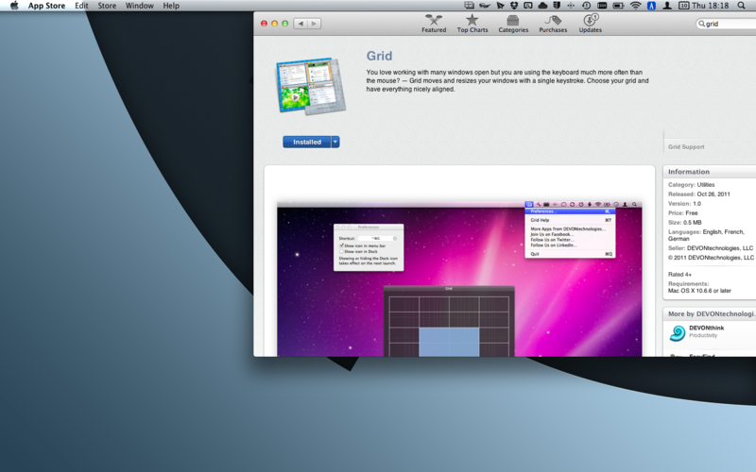
Task: Click the Mac OS X 10.6.6 or later requirement
Action: pos(699,291)
